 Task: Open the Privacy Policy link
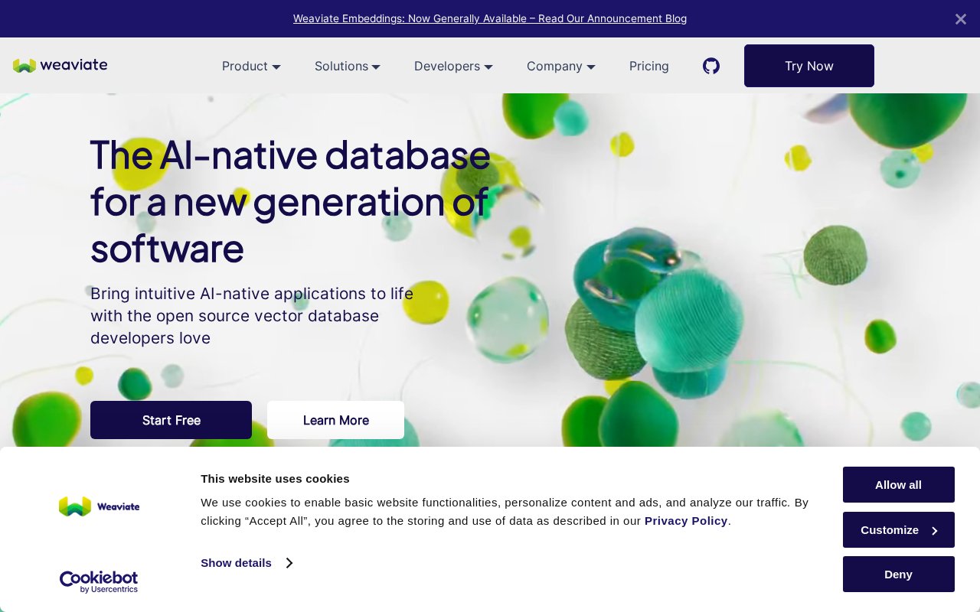tap(686, 521)
